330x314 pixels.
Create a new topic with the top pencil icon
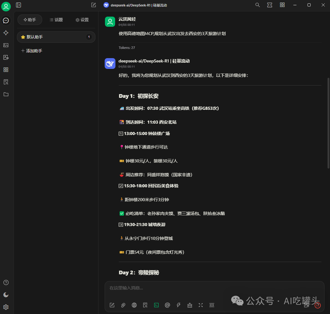tap(94, 5)
